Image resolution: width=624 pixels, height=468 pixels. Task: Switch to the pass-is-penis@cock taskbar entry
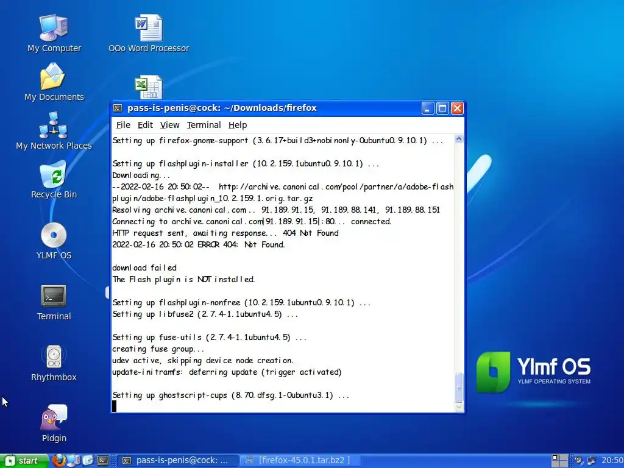coord(177,461)
